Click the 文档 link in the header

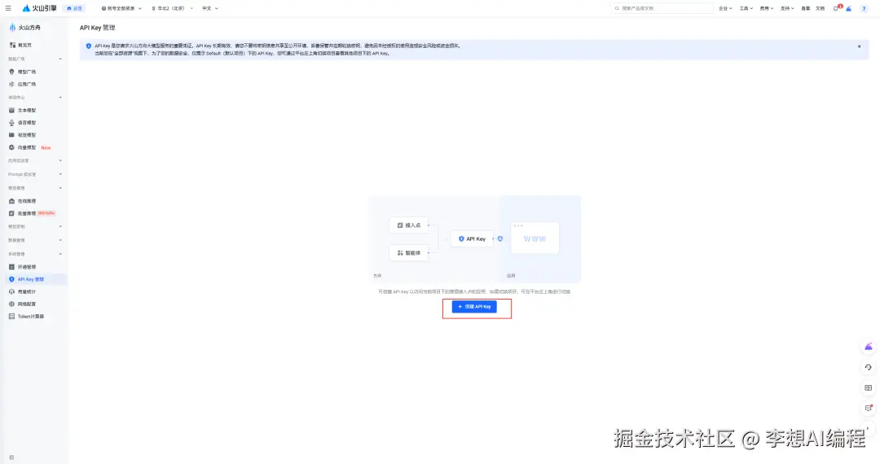tap(820, 8)
